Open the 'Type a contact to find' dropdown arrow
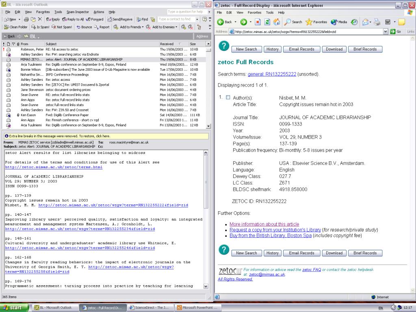Image resolution: width=416 pixels, height=312 pixels. (x=197, y=19)
